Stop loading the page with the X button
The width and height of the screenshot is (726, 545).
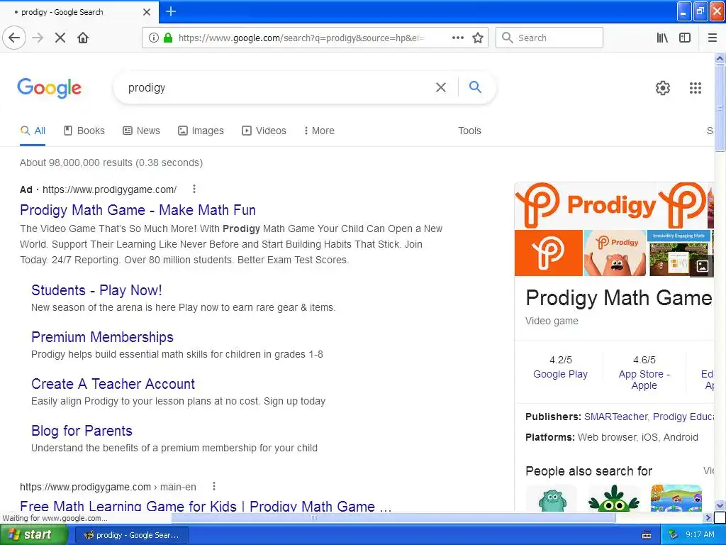coord(60,38)
